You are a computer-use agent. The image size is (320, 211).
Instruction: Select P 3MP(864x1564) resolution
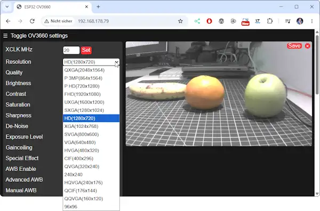(x=91, y=78)
